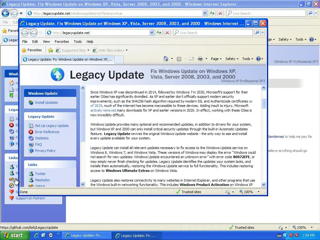The height and width of the screenshot is (240, 320).
Task: Click the Forward arrow in front window
Action: pyautogui.click(x=34, y=32)
